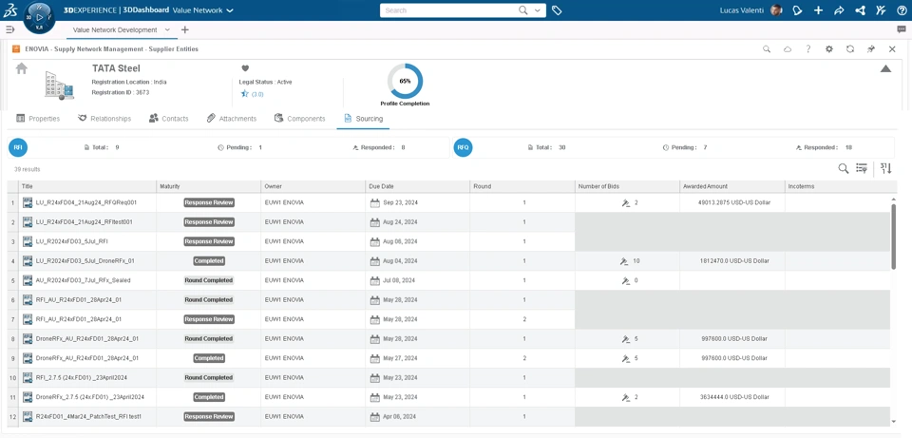The width and height of the screenshot is (912, 438).
Task: Click Lucas Valenti profile avatar
Action: pos(776,10)
